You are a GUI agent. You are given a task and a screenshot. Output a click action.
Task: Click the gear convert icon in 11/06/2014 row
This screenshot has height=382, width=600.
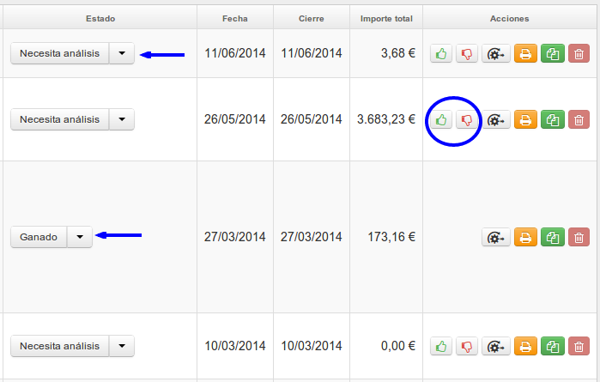[x=495, y=53]
